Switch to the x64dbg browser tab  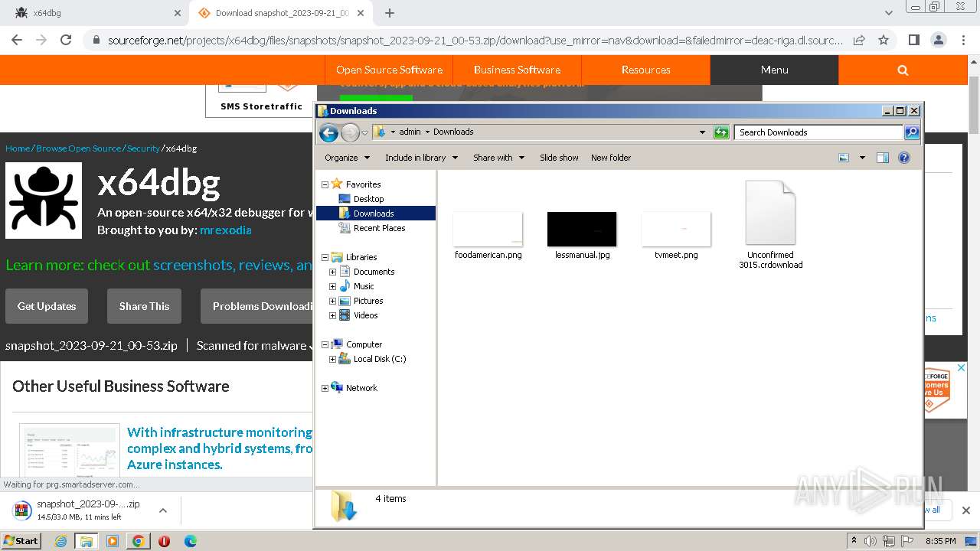96,13
